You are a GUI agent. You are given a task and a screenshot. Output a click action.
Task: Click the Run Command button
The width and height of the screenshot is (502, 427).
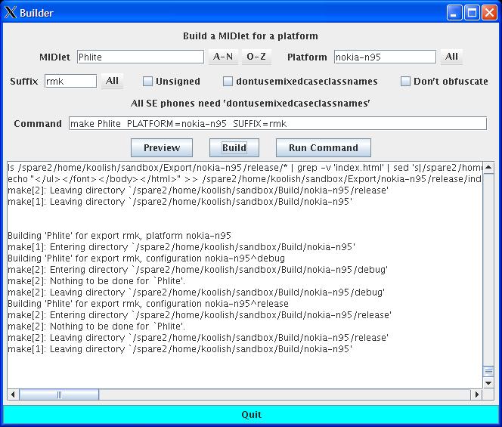tap(323, 147)
